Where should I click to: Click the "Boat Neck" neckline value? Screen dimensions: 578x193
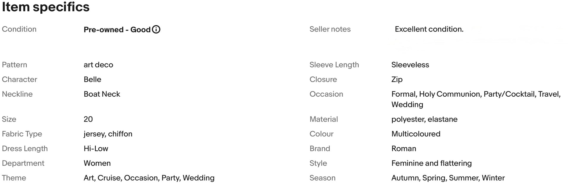tap(102, 94)
